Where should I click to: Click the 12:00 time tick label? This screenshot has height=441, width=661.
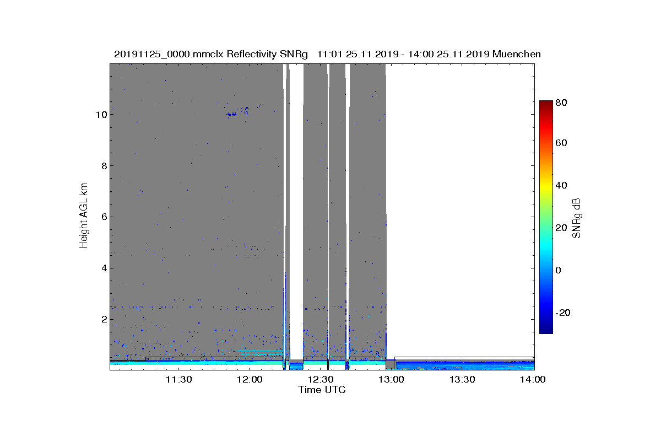click(250, 380)
